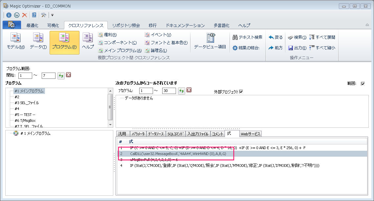Click the red X icon in quick toolbar
Image resolution: width=374 pixels, height=201 pixels.
(x=24, y=15)
